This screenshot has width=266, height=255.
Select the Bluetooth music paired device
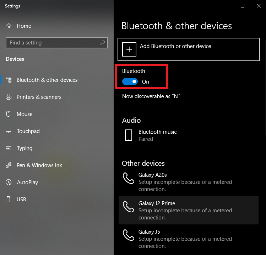[x=189, y=136]
